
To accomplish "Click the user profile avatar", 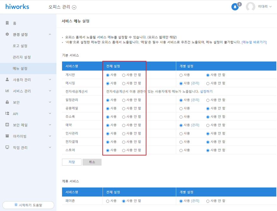I will (x=250, y=7).
